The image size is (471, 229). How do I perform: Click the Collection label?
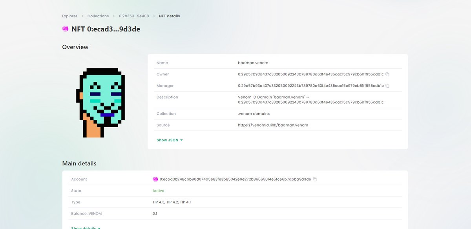(166, 114)
